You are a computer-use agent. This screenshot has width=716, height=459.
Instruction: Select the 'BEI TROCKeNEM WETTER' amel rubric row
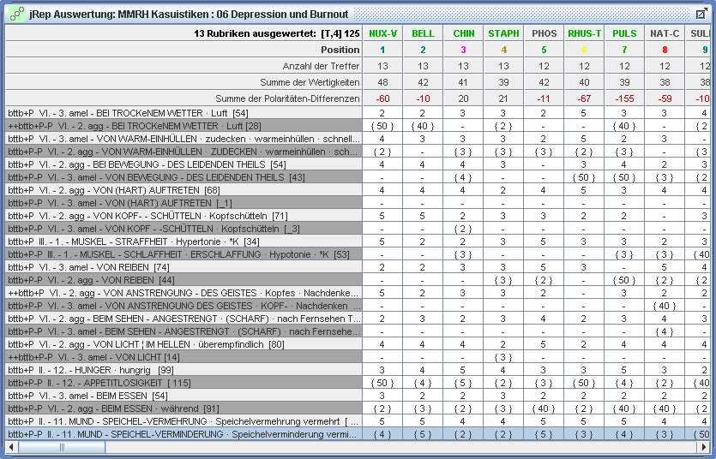point(184,113)
